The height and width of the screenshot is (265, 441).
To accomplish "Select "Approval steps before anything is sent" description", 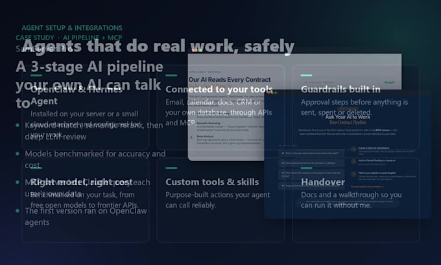I will tap(354, 107).
